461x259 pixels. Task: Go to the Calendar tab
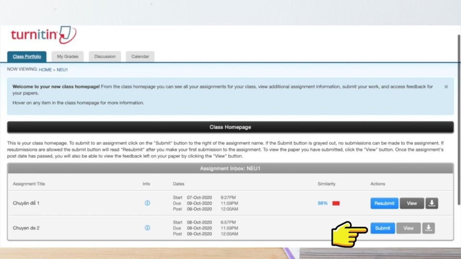140,57
